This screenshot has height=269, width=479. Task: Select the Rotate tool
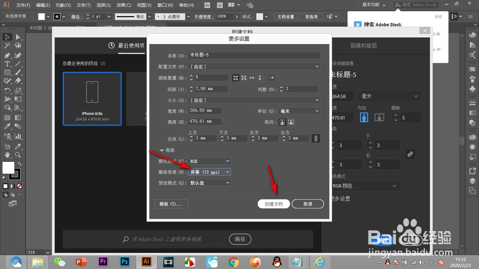point(7,90)
